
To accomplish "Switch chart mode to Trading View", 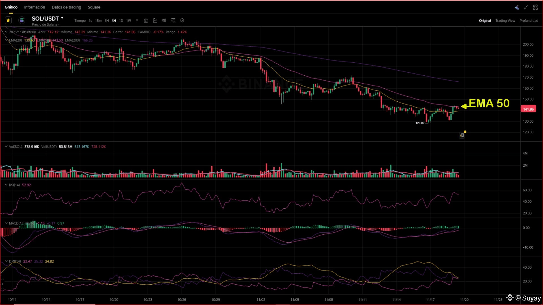I will tap(505, 21).
